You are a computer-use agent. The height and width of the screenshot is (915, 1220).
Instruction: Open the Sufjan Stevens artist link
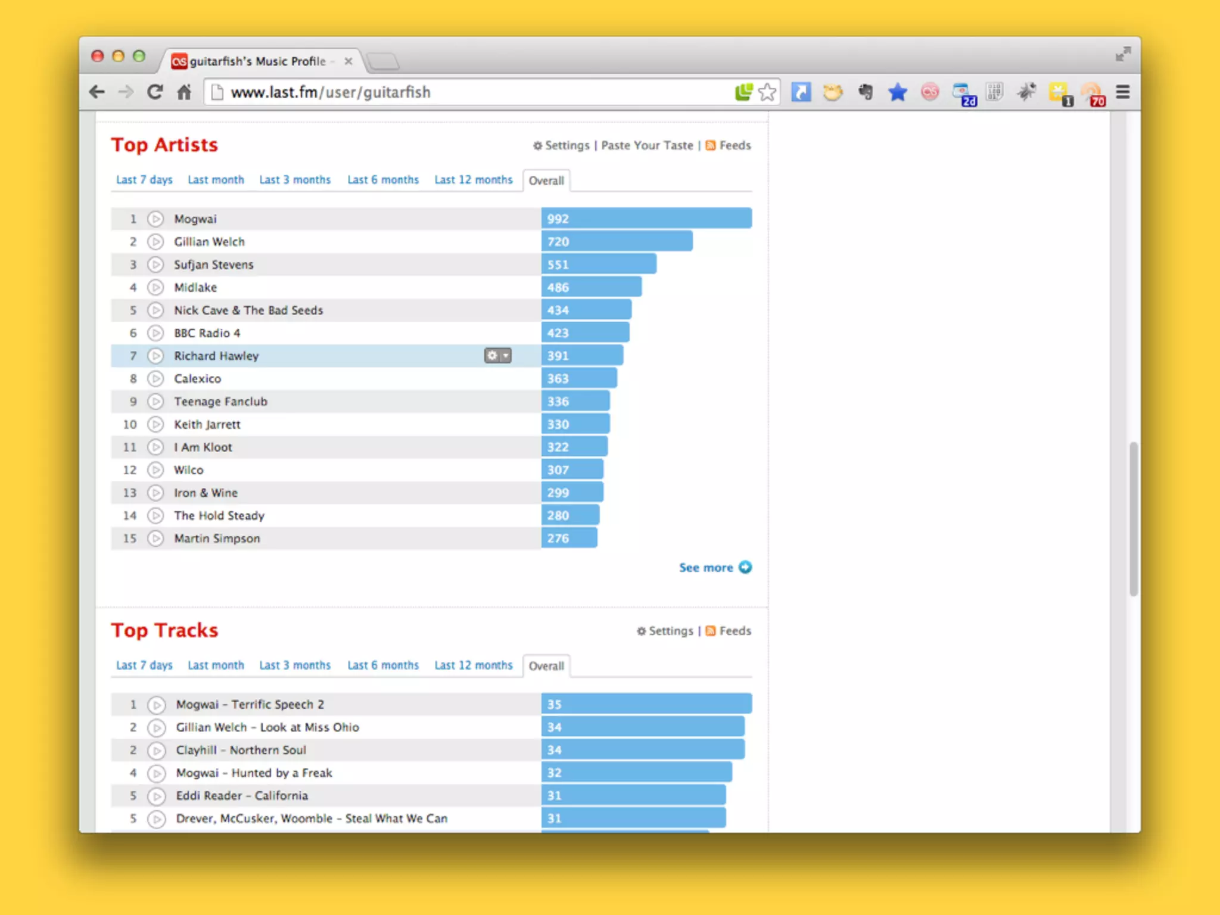coord(213,264)
